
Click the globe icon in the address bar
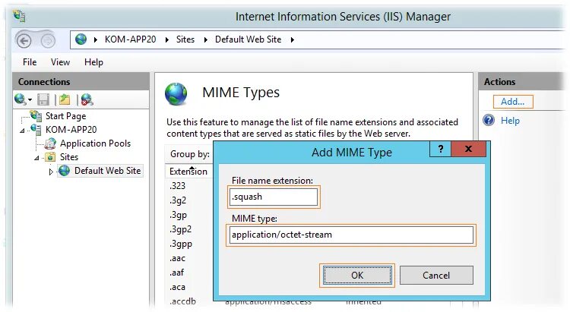81,39
